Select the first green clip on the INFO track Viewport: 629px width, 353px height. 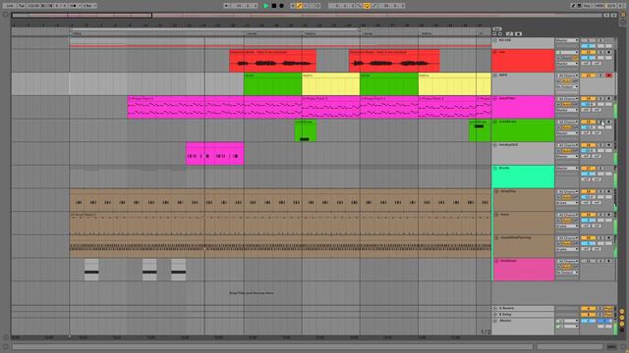(x=273, y=84)
